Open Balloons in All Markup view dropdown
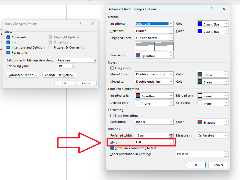The image size is (240, 180). click(x=77, y=60)
